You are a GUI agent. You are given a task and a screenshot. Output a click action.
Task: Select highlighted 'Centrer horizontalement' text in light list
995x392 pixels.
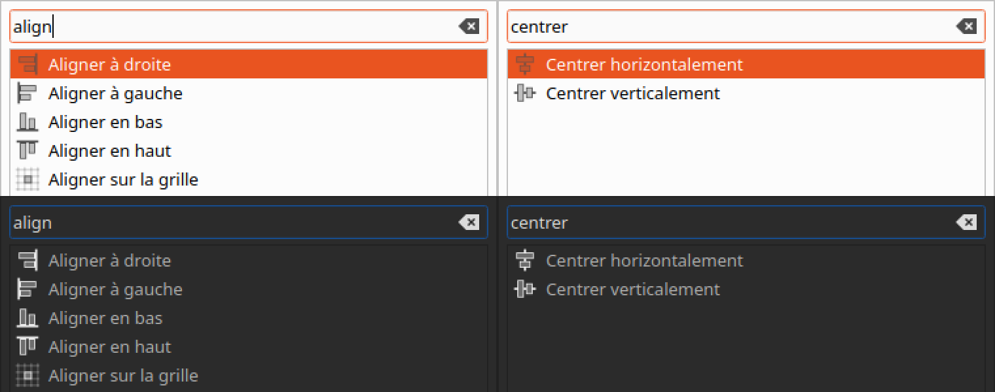point(645,65)
